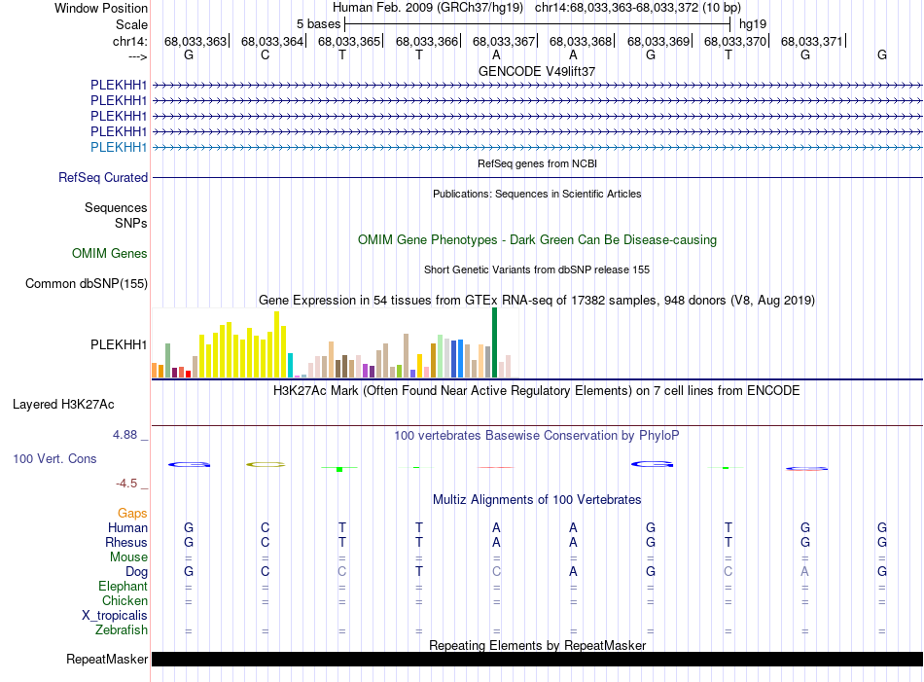The height and width of the screenshot is (682, 924).
Task: Click the GENCODE V49lift37 track title
Action: tap(537, 71)
